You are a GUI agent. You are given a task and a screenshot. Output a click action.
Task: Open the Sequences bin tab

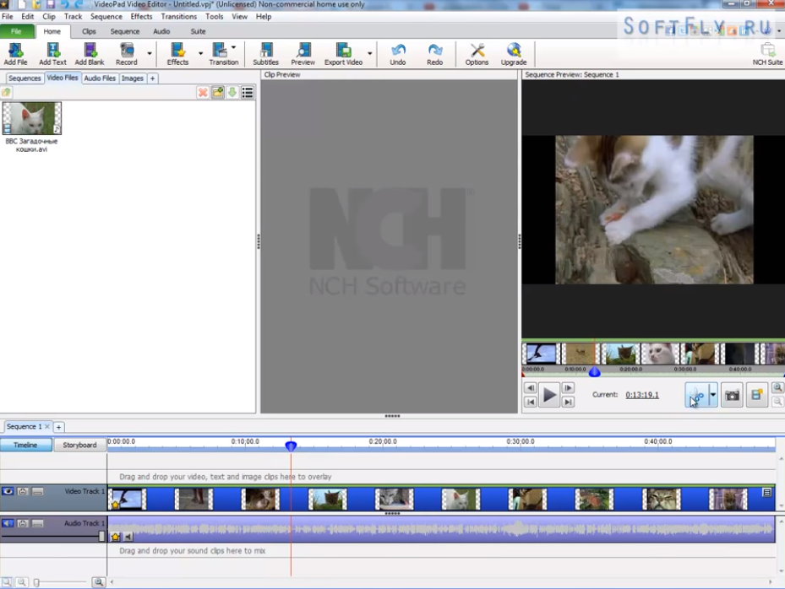point(25,78)
